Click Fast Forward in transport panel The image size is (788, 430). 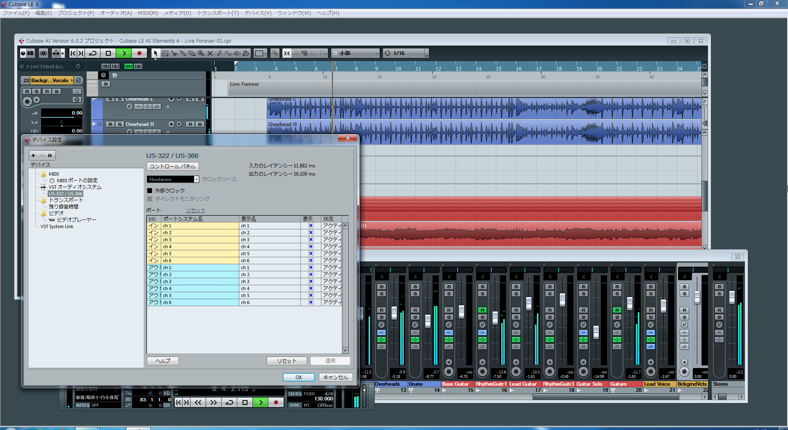pyautogui.click(x=213, y=403)
